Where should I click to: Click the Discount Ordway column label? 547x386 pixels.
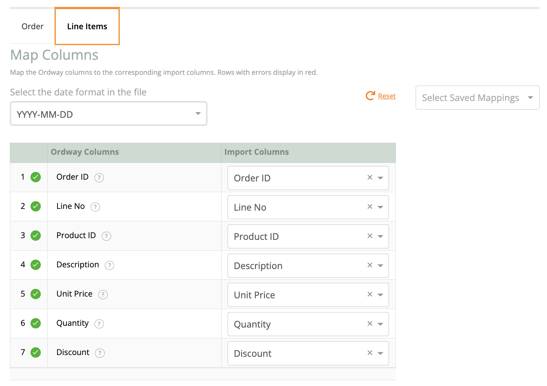point(73,352)
